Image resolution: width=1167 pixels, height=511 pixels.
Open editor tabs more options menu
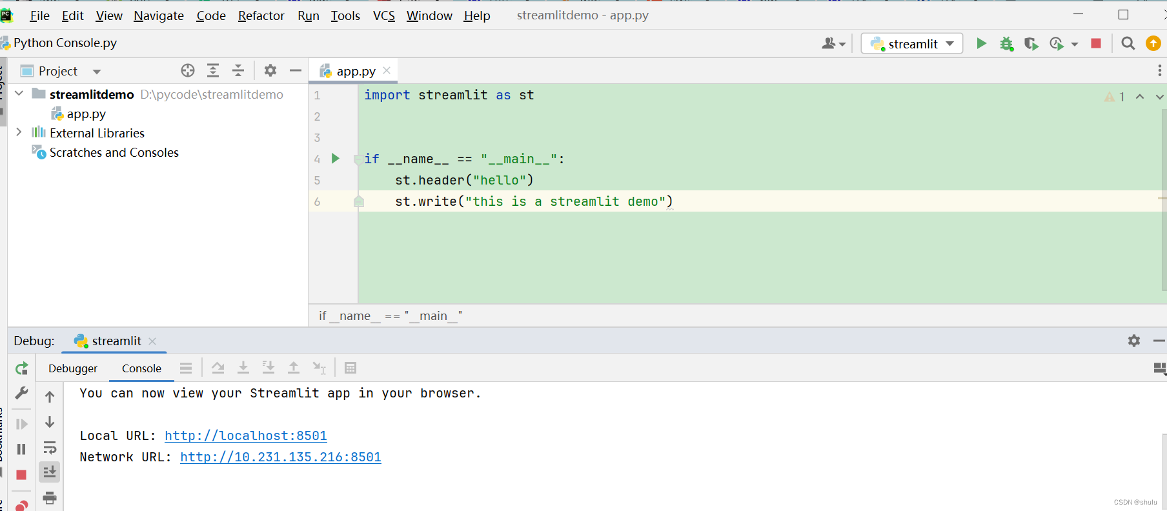[x=1159, y=70]
